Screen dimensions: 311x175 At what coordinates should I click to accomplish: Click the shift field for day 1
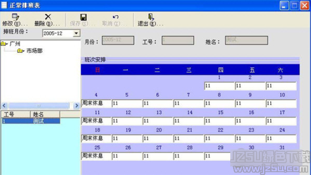(x=219, y=86)
